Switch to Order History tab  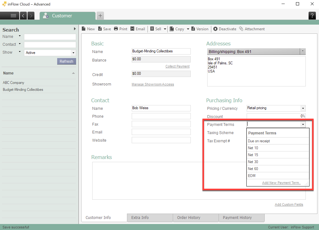tap(196, 218)
